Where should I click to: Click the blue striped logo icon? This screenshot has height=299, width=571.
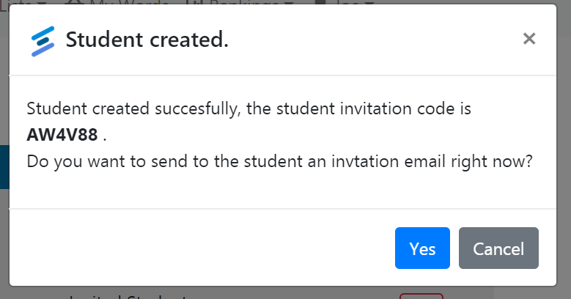point(43,41)
